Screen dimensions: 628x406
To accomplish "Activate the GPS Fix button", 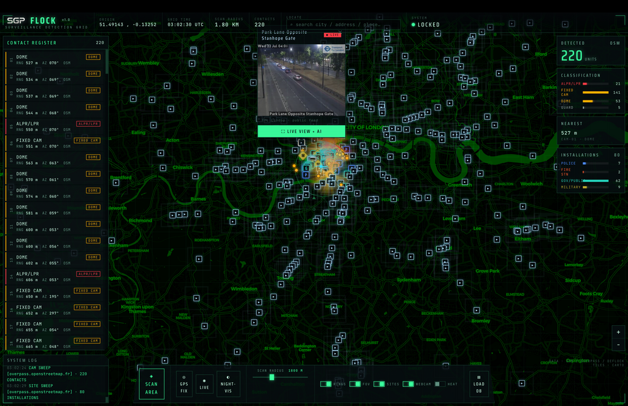I will point(184,384).
